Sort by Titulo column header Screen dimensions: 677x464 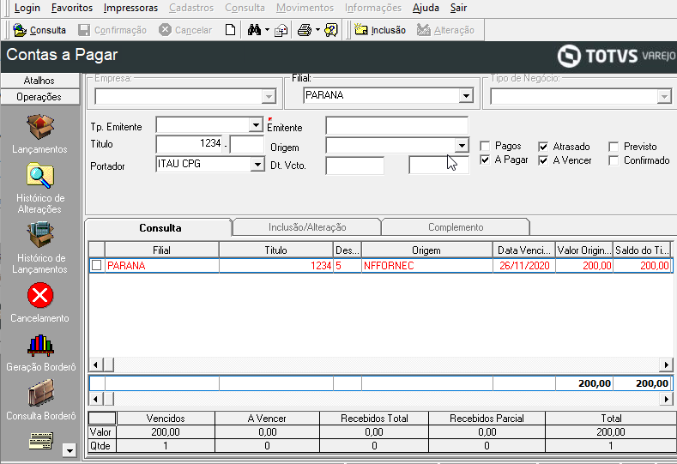[276, 250]
